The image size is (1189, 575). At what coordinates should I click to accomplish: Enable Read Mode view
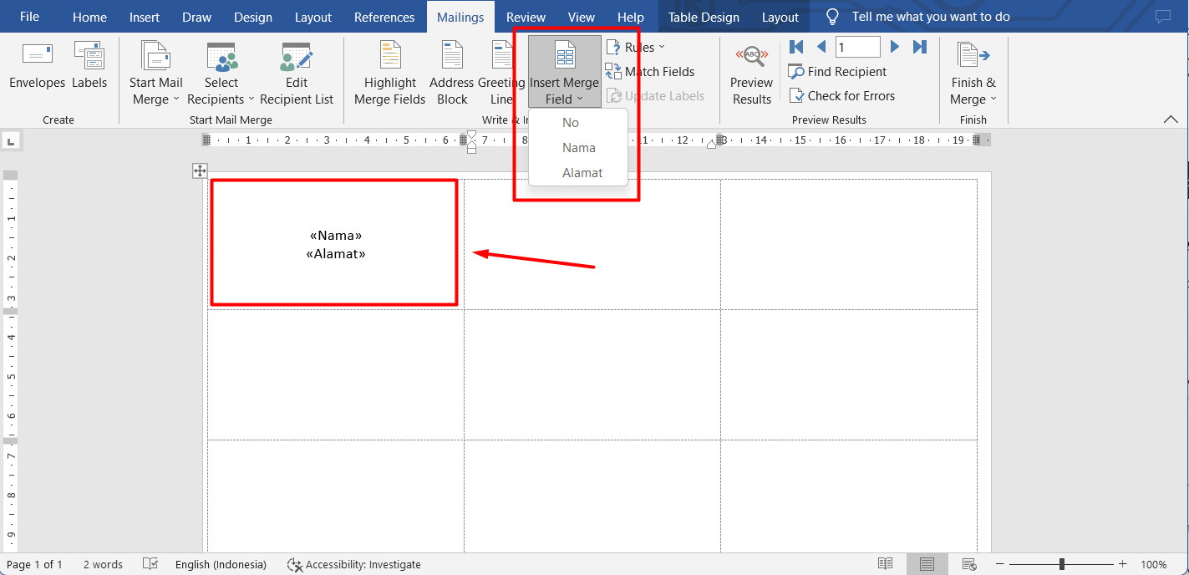pos(886,564)
